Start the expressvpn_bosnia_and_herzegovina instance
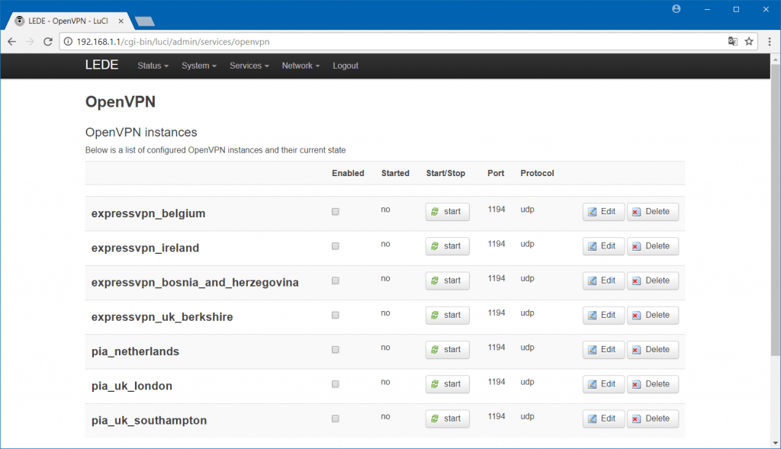Screen dimensions: 781x449 click(x=447, y=281)
